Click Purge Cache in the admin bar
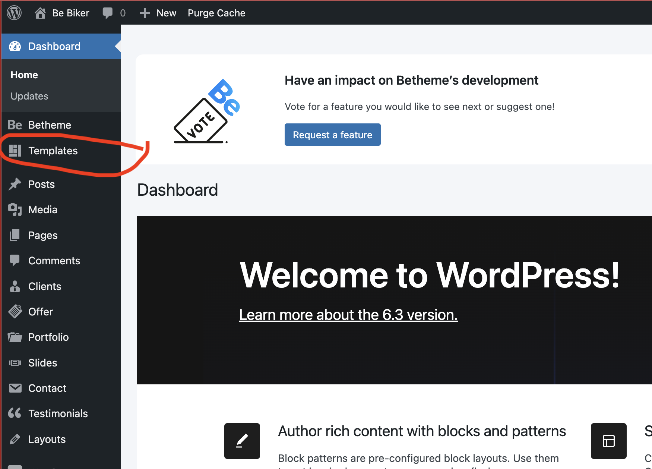 click(x=216, y=13)
